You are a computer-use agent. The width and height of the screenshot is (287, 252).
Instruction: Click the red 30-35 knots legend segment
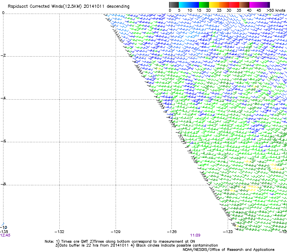tap(234, 5)
